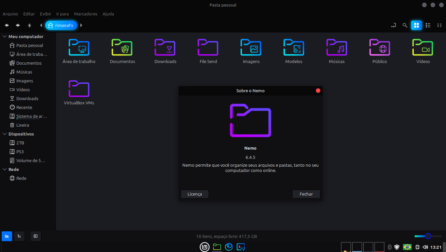Open the Bluetooth tray icon
446x252 pixels.
pyautogui.click(x=390, y=247)
